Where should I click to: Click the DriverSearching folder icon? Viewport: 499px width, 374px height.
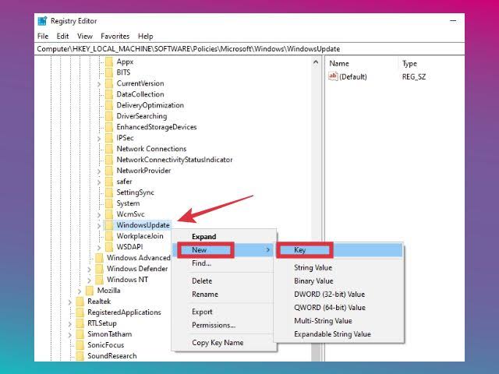pos(109,116)
